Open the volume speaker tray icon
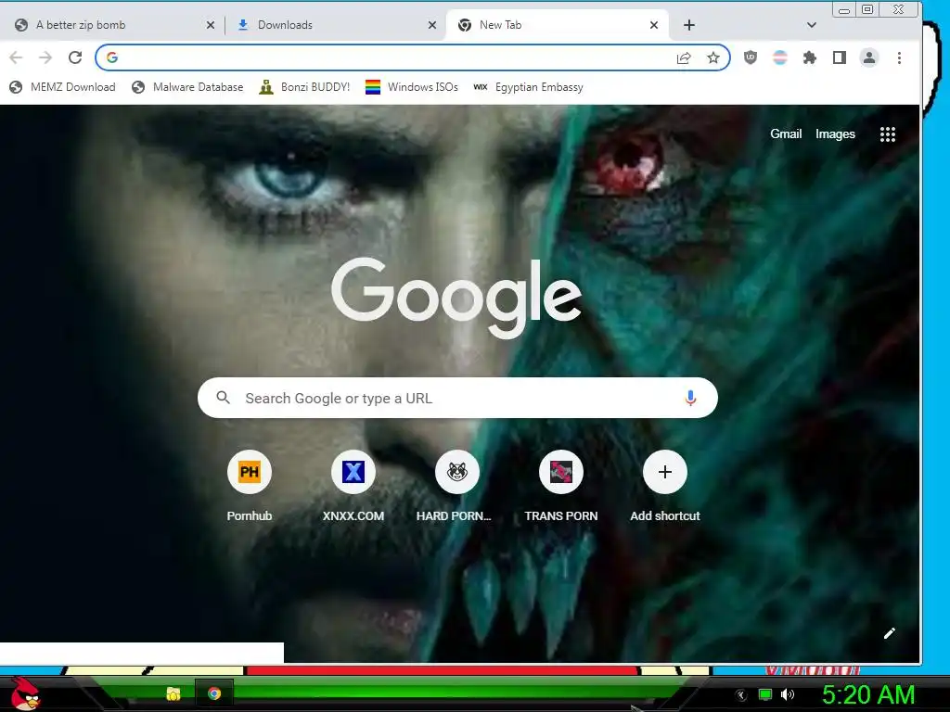Image resolution: width=950 pixels, height=712 pixels. click(x=788, y=694)
